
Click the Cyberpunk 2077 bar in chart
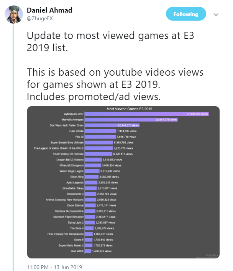(146, 114)
